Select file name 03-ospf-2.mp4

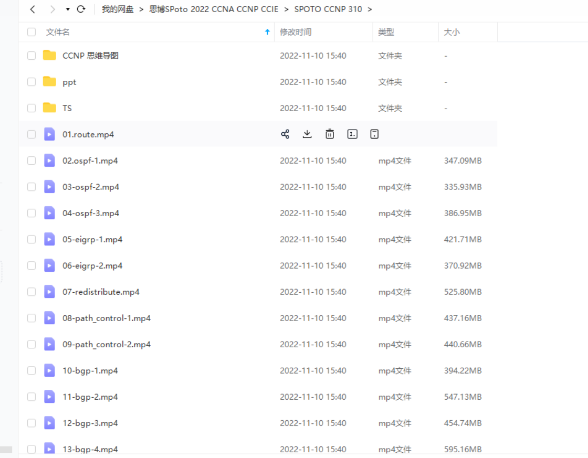tap(91, 187)
